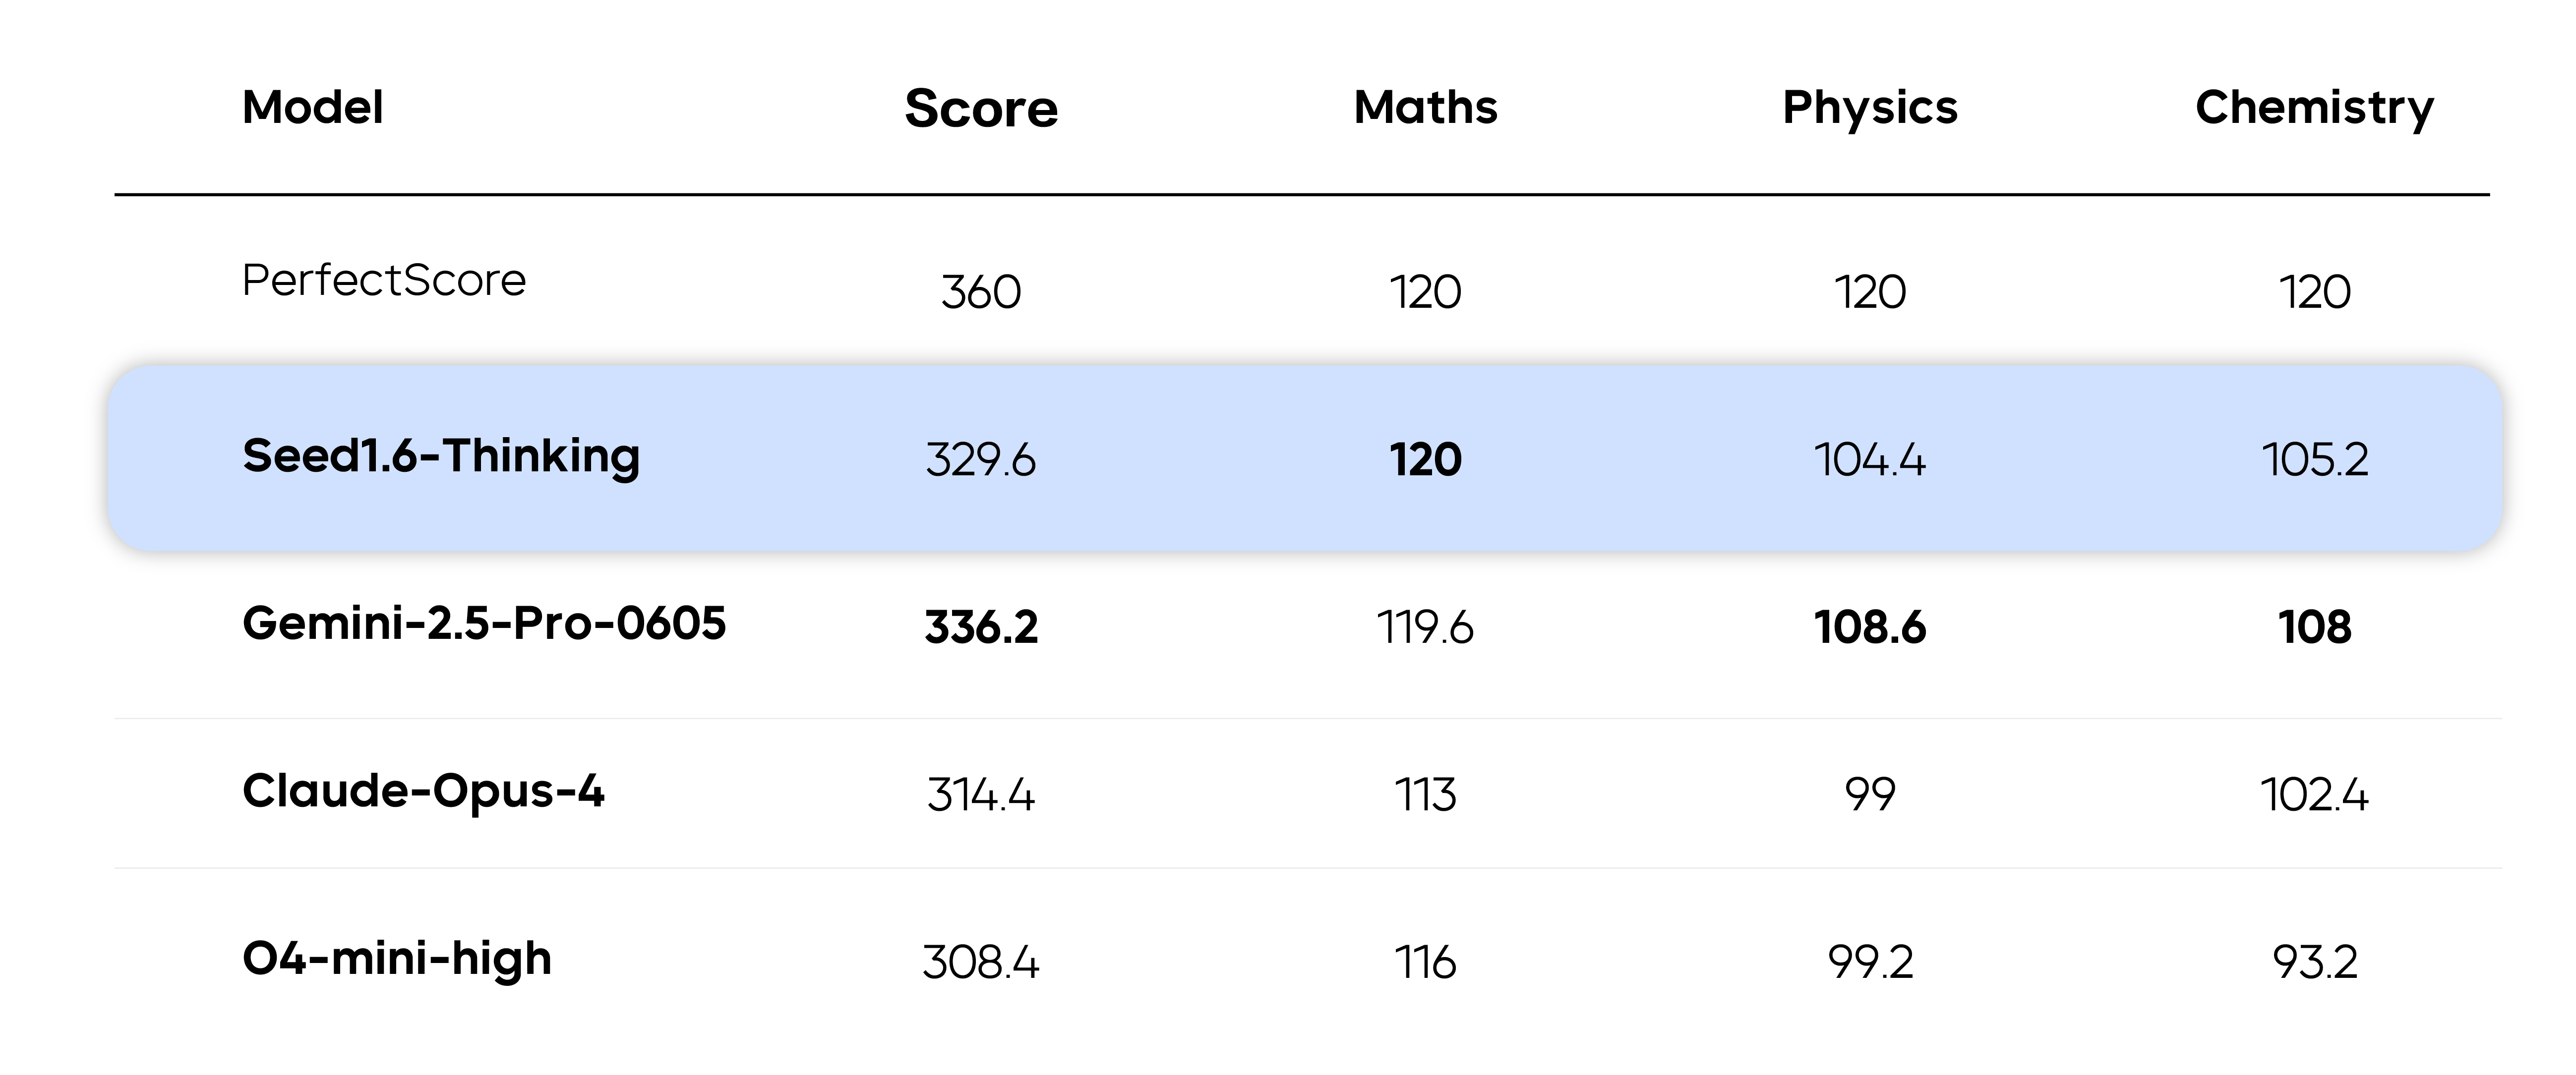The width and height of the screenshot is (2576, 1075).
Task: Select the O4-mini-high model name
Action: tap(397, 959)
